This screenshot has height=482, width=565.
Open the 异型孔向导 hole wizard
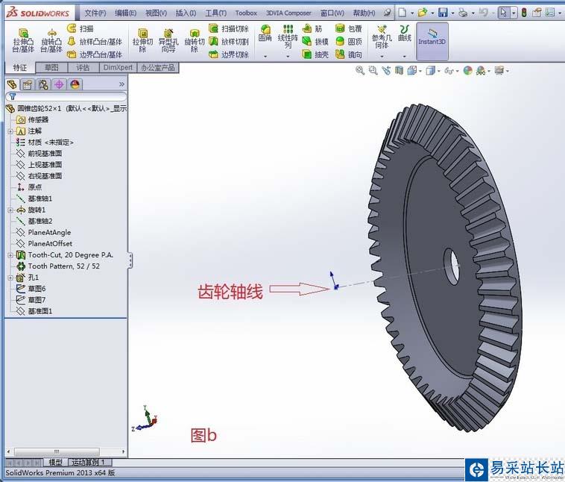click(168, 40)
